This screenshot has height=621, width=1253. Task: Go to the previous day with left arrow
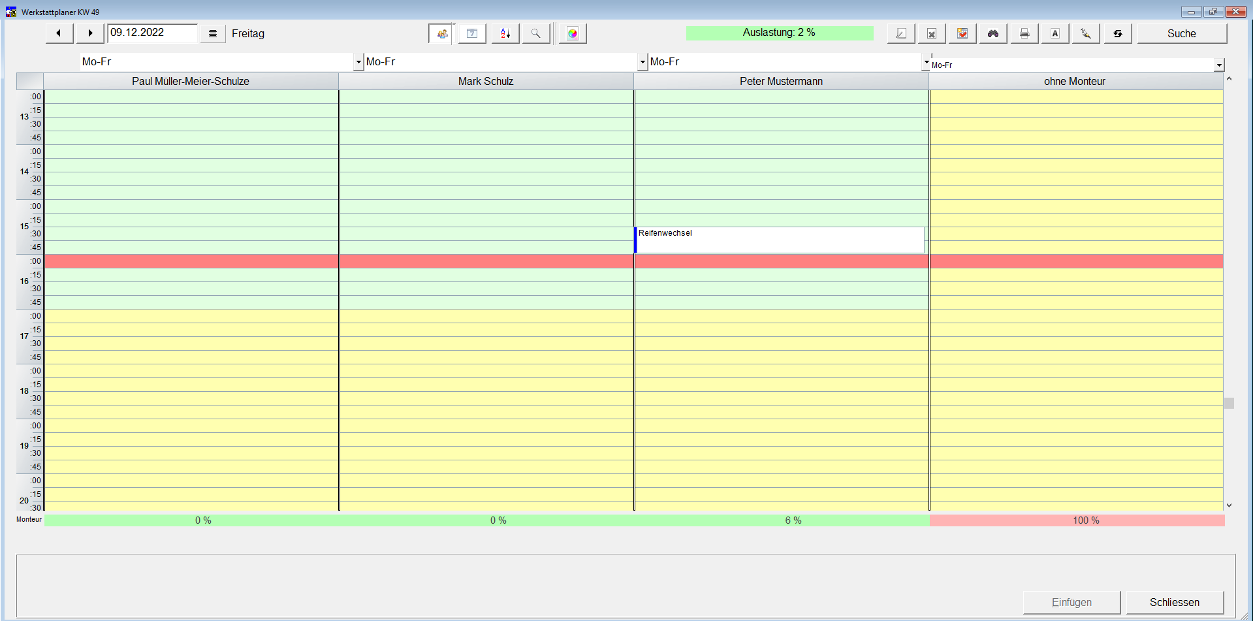coord(59,33)
